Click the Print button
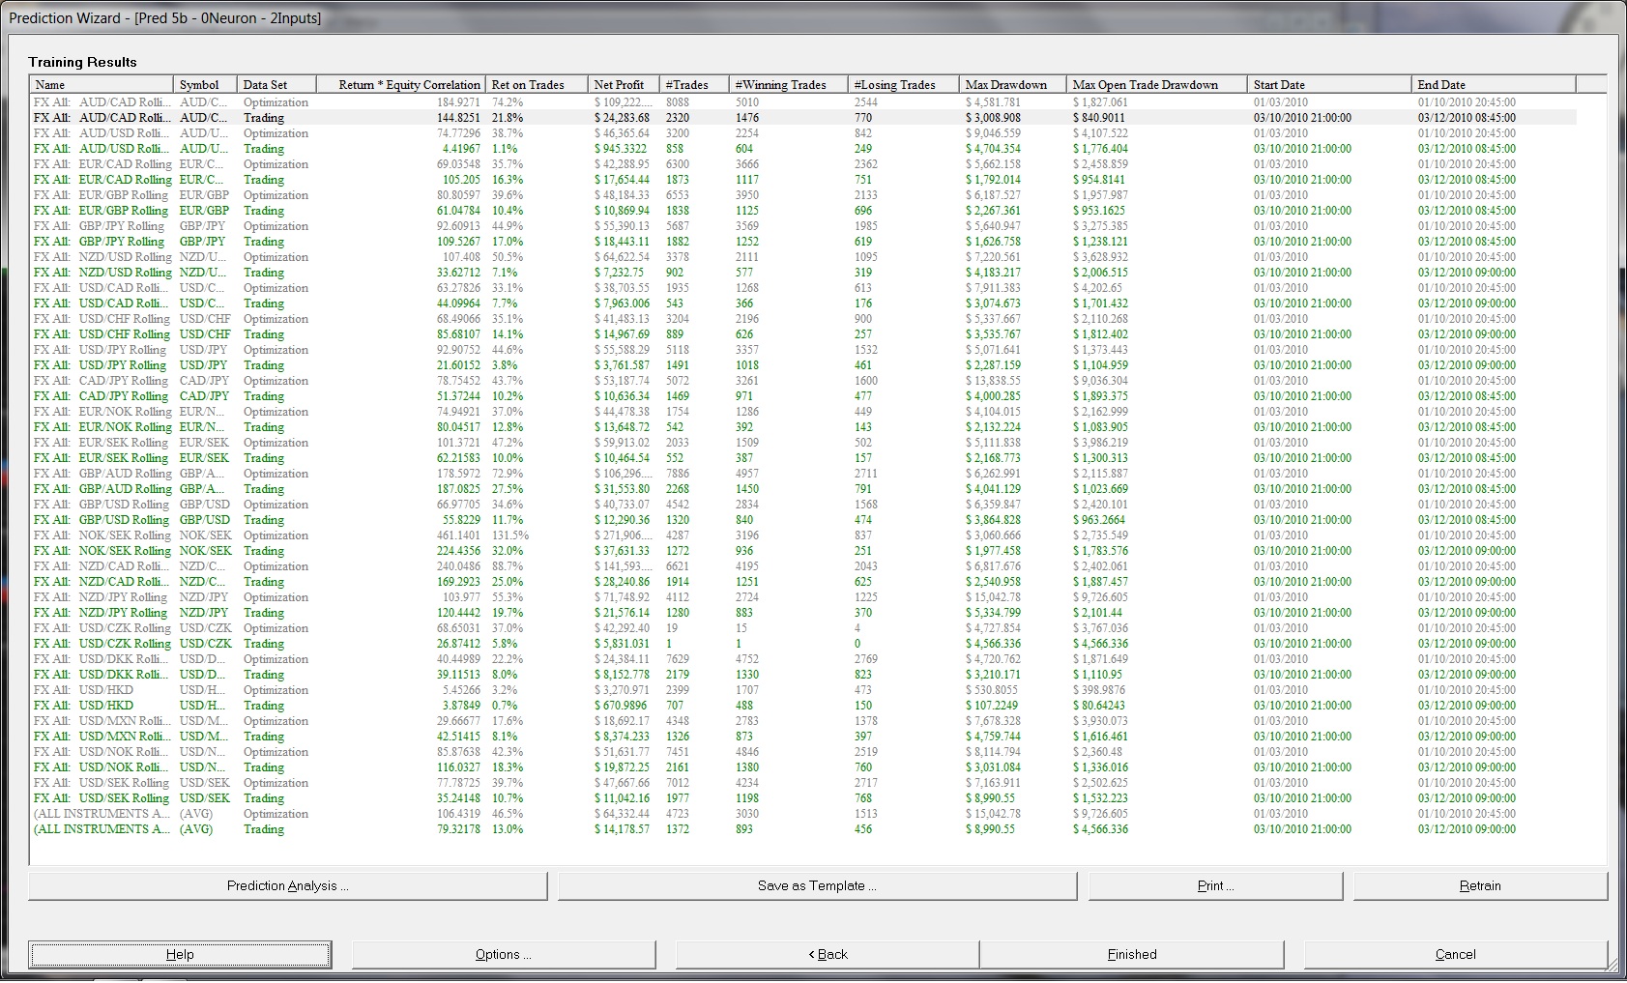 [x=1215, y=885]
